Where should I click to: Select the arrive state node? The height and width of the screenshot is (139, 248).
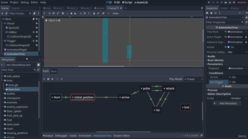pos(124,97)
